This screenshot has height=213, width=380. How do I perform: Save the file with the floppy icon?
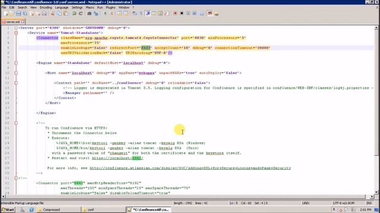click(18, 14)
